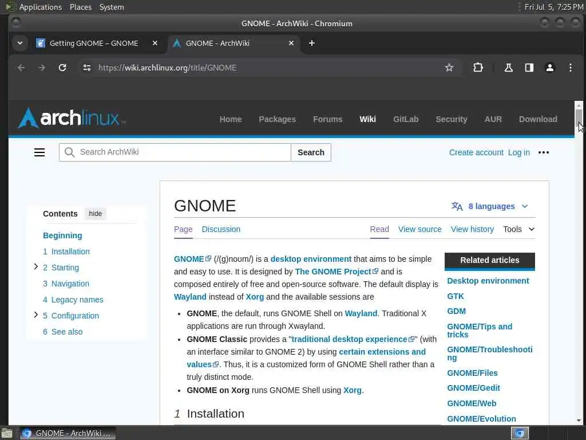Expand the Configuration section in Contents
586x440 pixels.
(36, 315)
